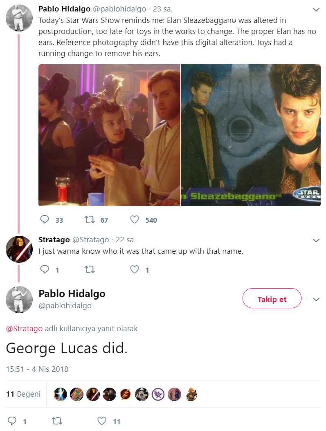The width and height of the screenshot is (326, 431).
Task: Expand more menu on Stratago's tweet
Action: coord(316,240)
